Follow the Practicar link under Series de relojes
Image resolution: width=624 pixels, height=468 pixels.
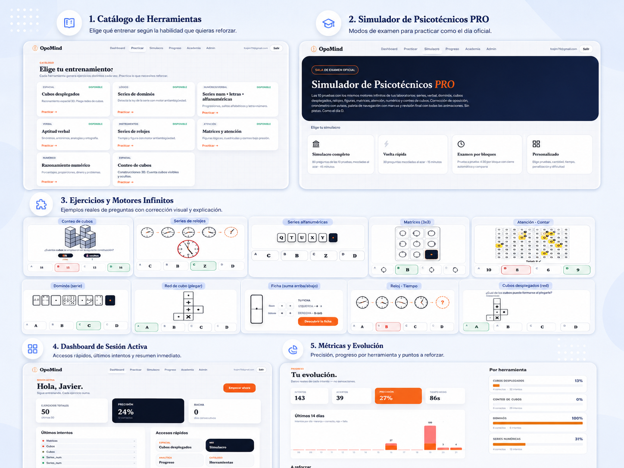125,146
